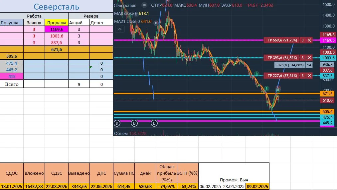
Task: Click quantity 3 box on the TP 393,6 order
Action: 303,58
